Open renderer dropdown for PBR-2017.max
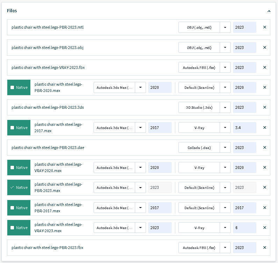278x263 pixels. tap(225, 208)
